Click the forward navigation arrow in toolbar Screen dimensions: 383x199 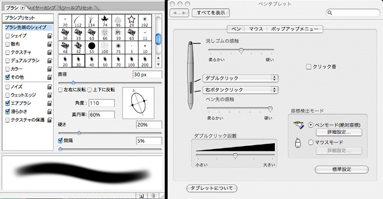184,13
